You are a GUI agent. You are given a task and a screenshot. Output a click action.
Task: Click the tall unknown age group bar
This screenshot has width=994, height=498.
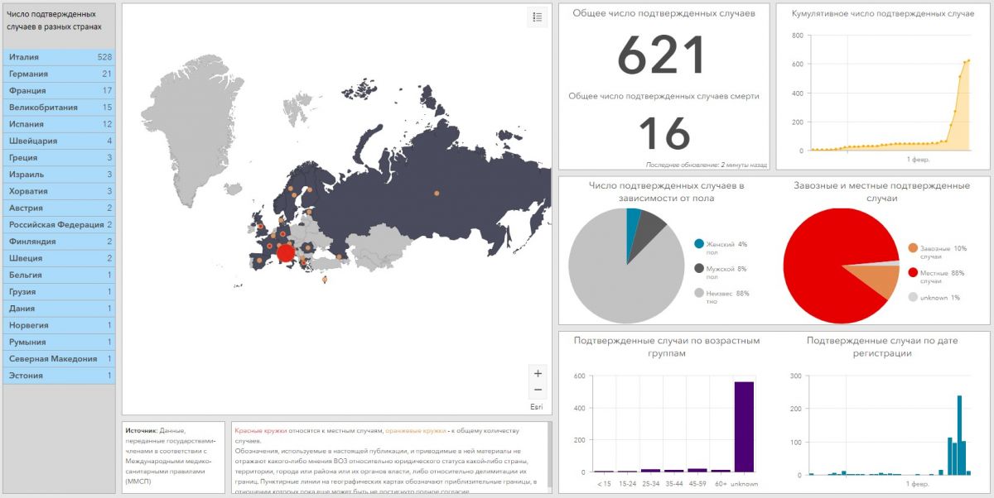(744, 426)
